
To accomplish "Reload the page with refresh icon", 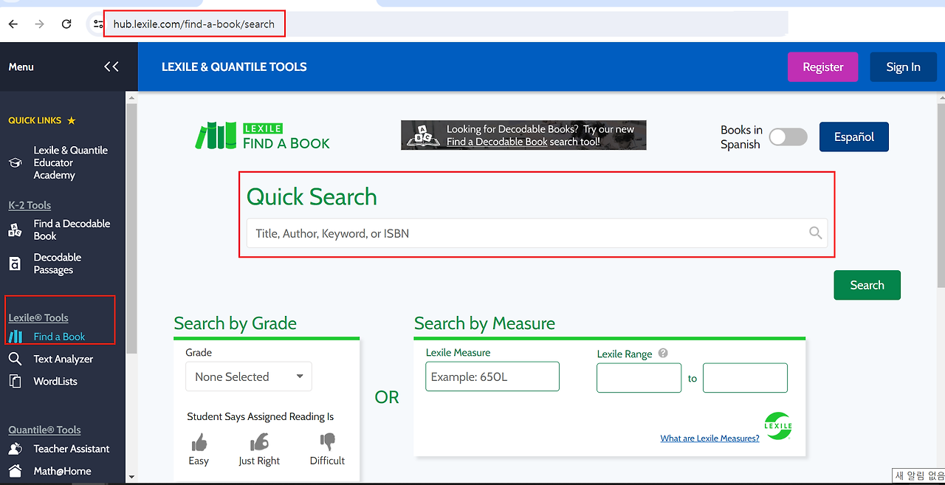I will [66, 24].
